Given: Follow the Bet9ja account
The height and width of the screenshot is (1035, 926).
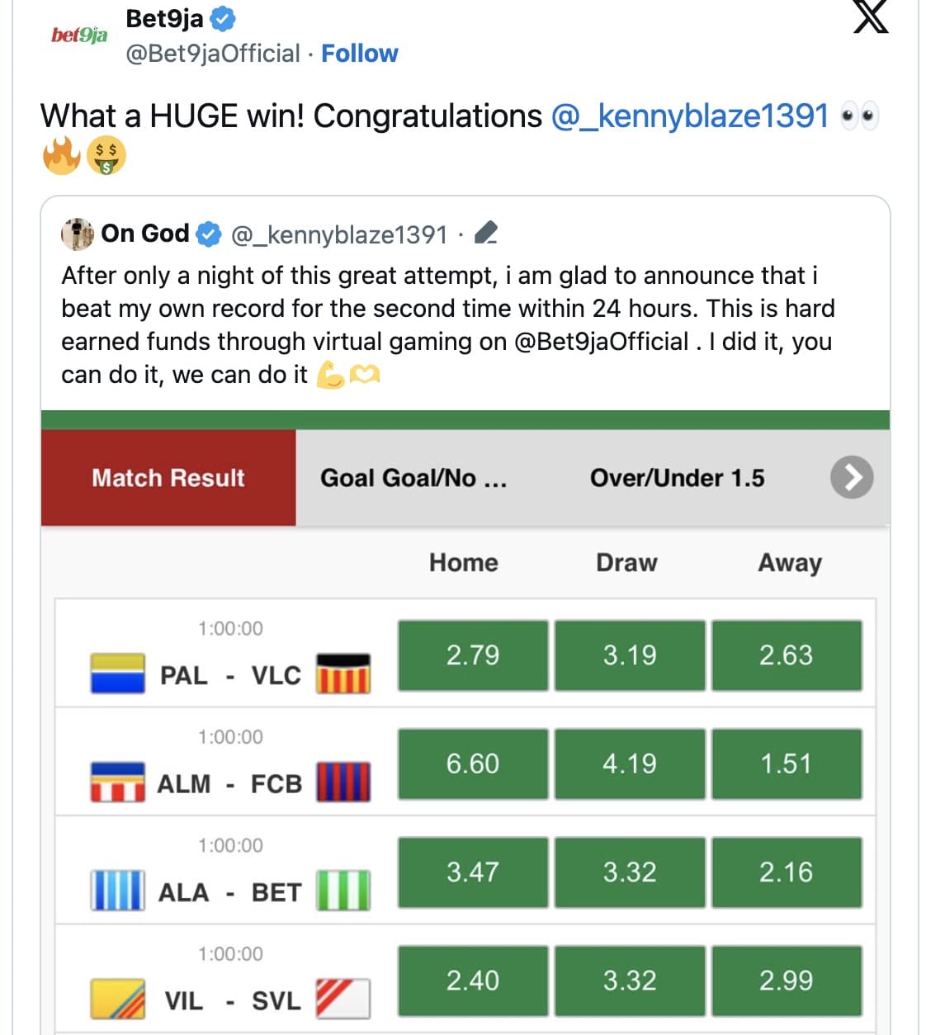Looking at the screenshot, I should (359, 54).
